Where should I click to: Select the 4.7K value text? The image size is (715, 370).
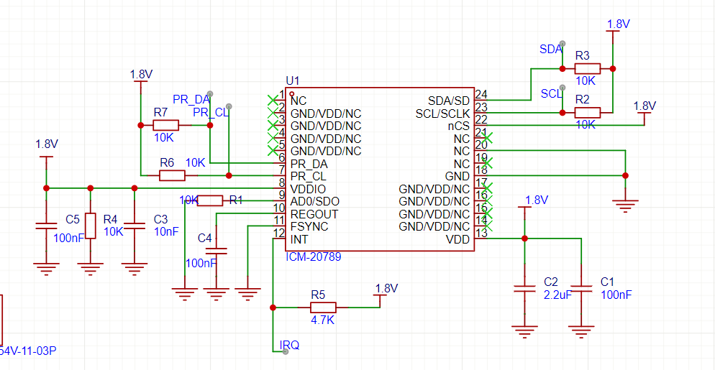click(323, 320)
